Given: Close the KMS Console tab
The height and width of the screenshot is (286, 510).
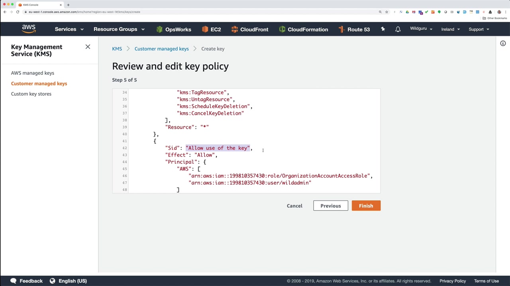Looking at the screenshot, I should pyautogui.click(x=61, y=5).
